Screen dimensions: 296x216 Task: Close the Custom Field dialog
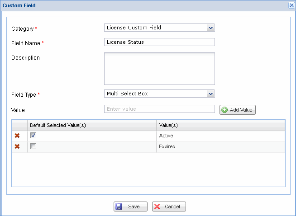(291, 5)
